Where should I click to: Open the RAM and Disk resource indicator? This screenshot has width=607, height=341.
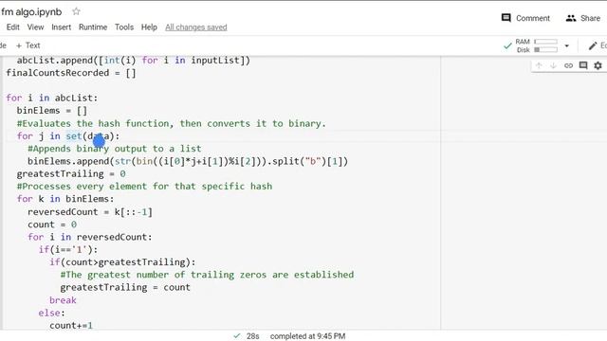536,45
